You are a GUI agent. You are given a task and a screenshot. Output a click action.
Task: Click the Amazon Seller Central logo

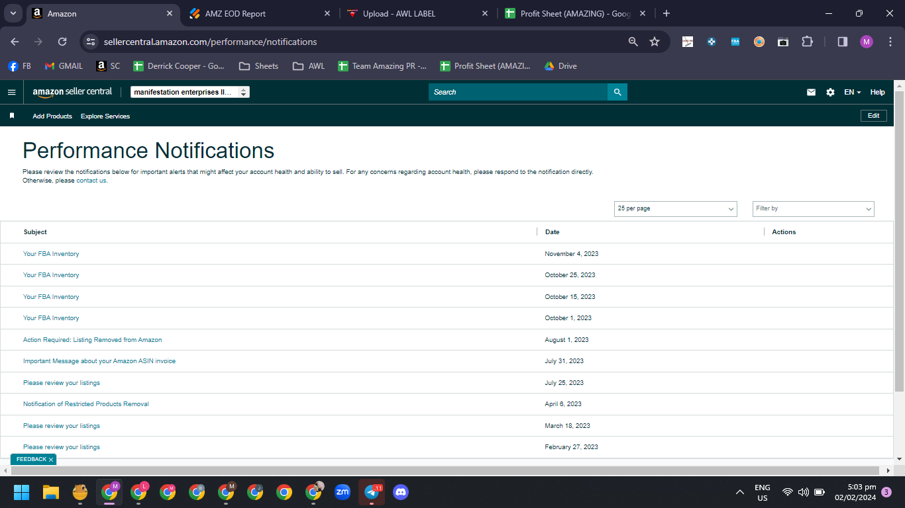click(x=72, y=92)
